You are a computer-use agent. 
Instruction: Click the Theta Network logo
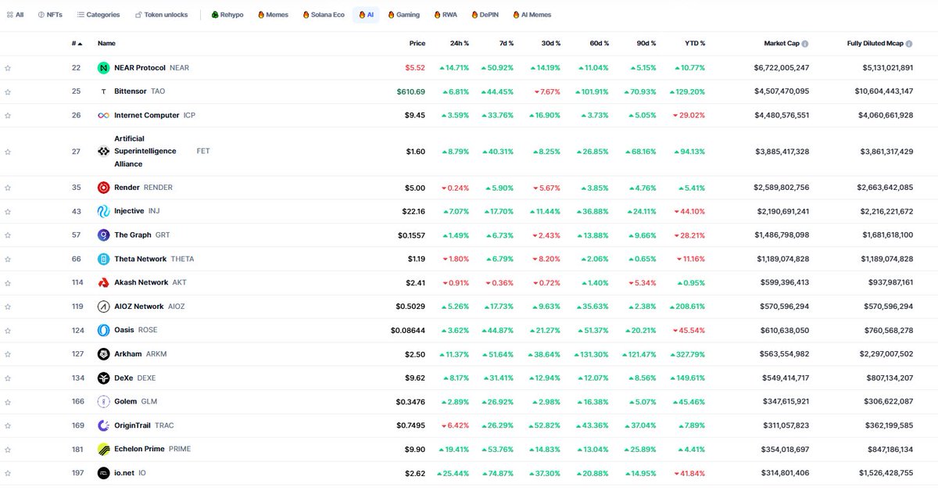[x=103, y=259]
